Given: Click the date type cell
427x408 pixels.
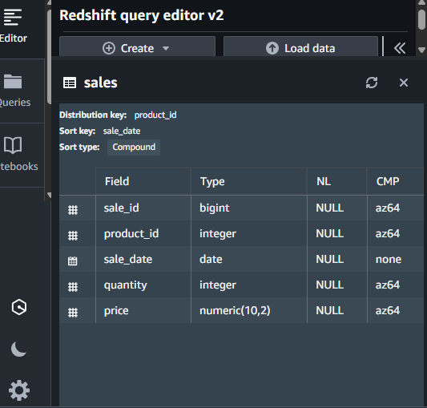Looking at the screenshot, I should click(x=249, y=259).
